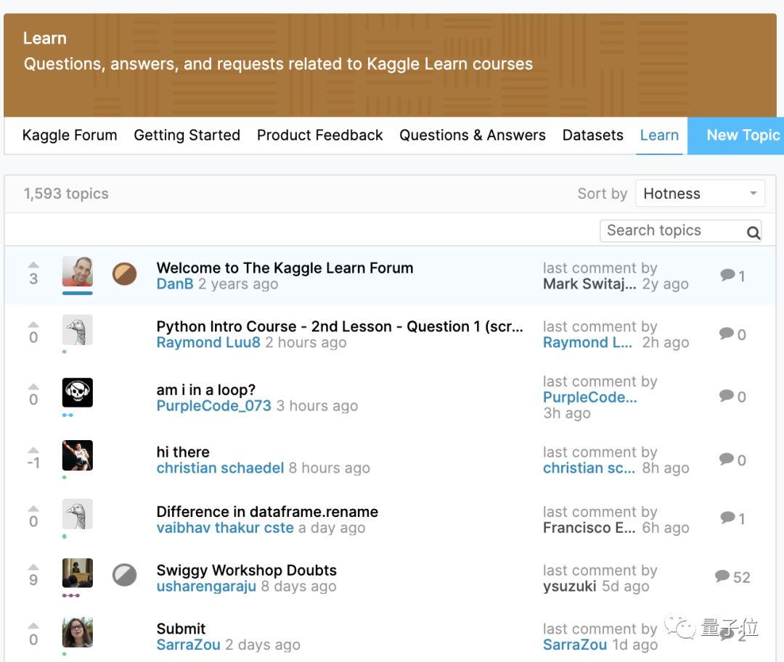Visit author link Raymond Luu8

click(x=208, y=342)
